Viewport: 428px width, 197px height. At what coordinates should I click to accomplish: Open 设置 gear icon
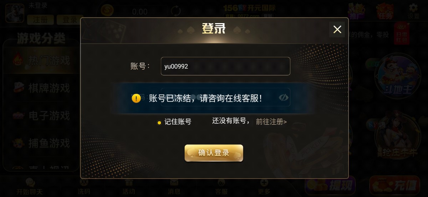(413, 11)
